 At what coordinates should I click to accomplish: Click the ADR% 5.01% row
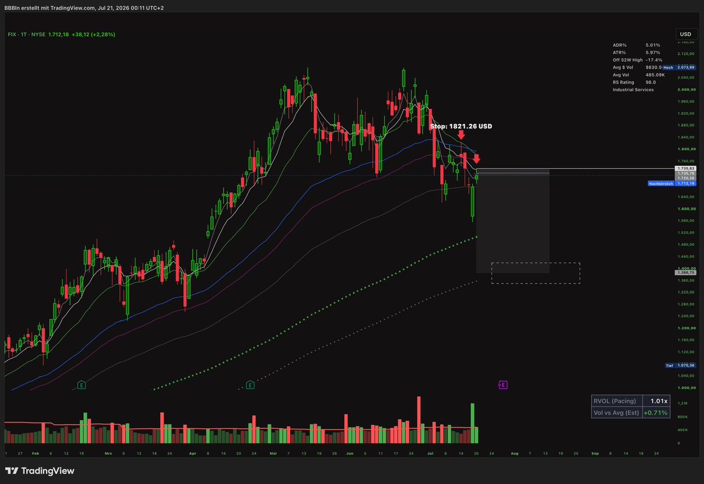(637, 45)
